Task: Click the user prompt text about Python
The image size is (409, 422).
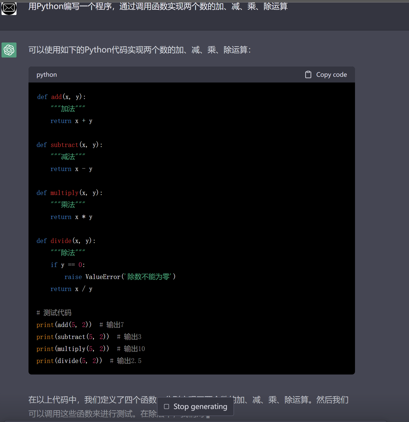Action: click(158, 6)
